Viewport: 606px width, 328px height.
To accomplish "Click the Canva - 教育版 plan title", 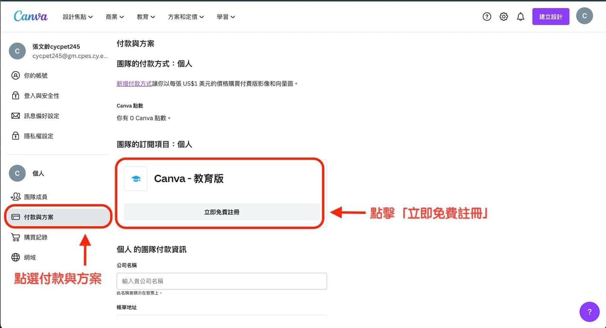I will pos(189,179).
